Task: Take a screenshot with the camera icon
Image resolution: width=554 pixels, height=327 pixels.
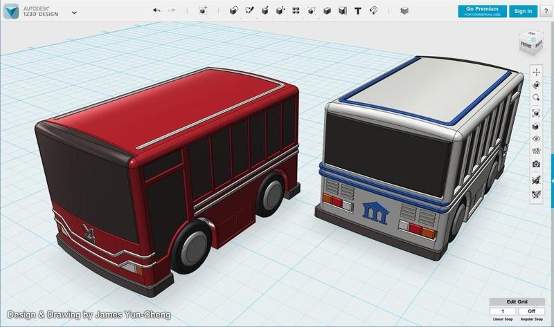Action: tap(536, 164)
